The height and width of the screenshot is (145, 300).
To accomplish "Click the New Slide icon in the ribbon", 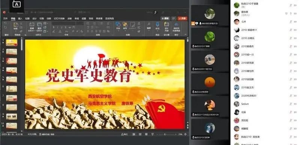I will coord(32,25).
